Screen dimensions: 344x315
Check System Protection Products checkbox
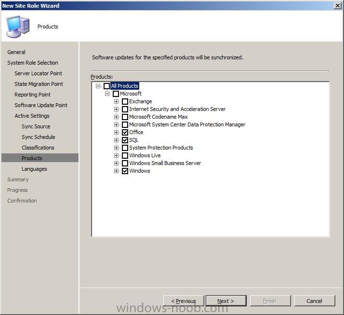click(125, 148)
